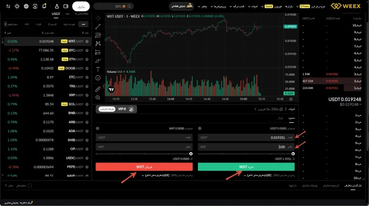Click the trading competition button in the header

pos(181,6)
